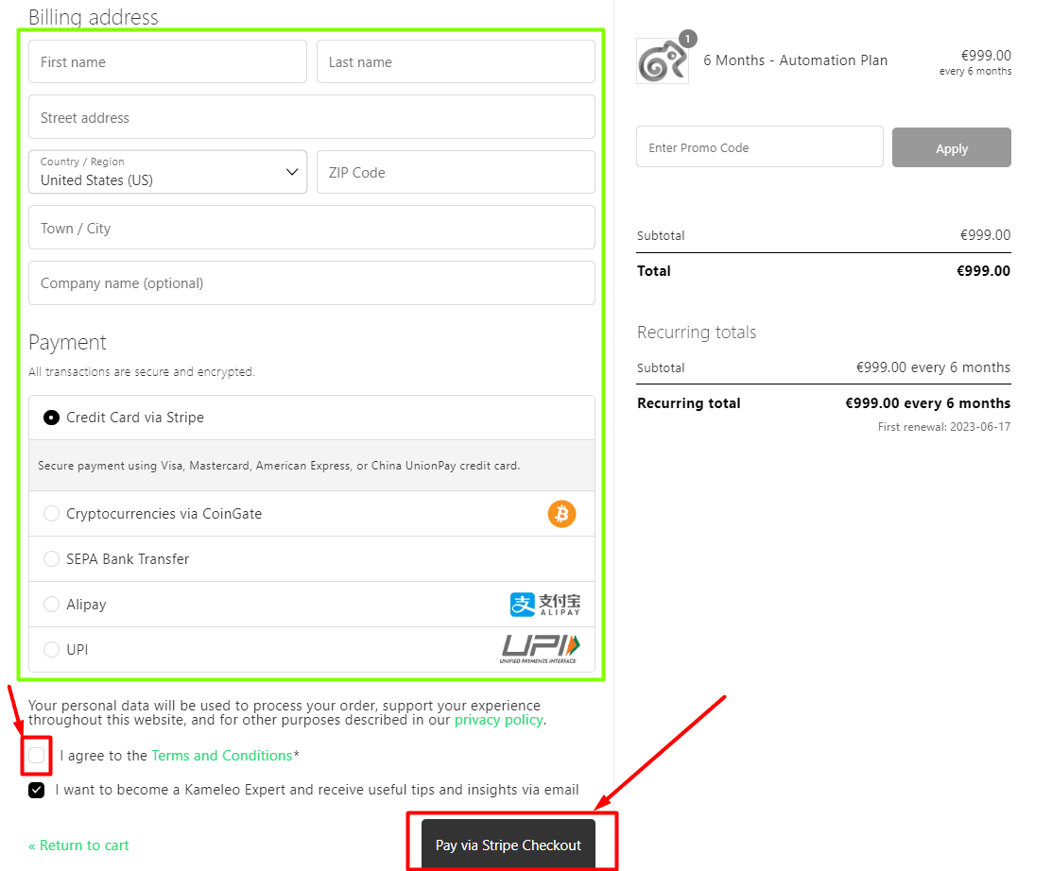
Task: Uncheck the Kameleo Expert email tips checkbox
Action: point(36,790)
